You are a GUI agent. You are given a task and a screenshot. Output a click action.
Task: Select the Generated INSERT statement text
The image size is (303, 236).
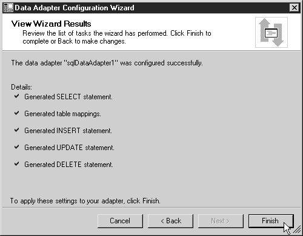click(x=68, y=131)
